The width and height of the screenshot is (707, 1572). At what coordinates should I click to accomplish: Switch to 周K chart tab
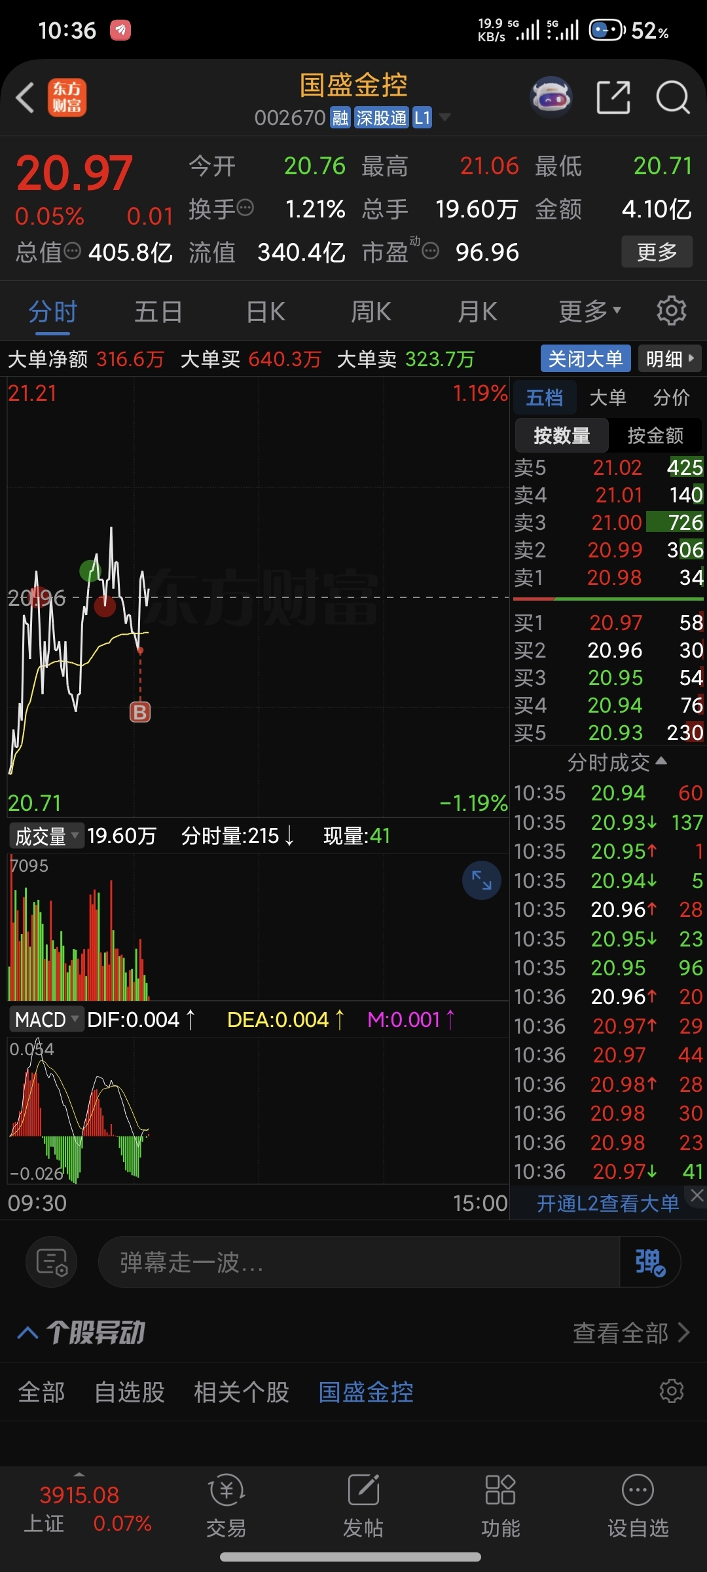[x=371, y=312]
